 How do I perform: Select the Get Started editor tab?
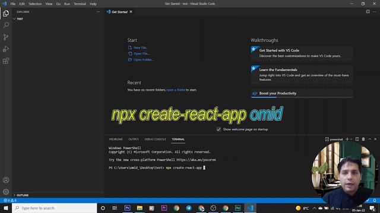coord(119,12)
